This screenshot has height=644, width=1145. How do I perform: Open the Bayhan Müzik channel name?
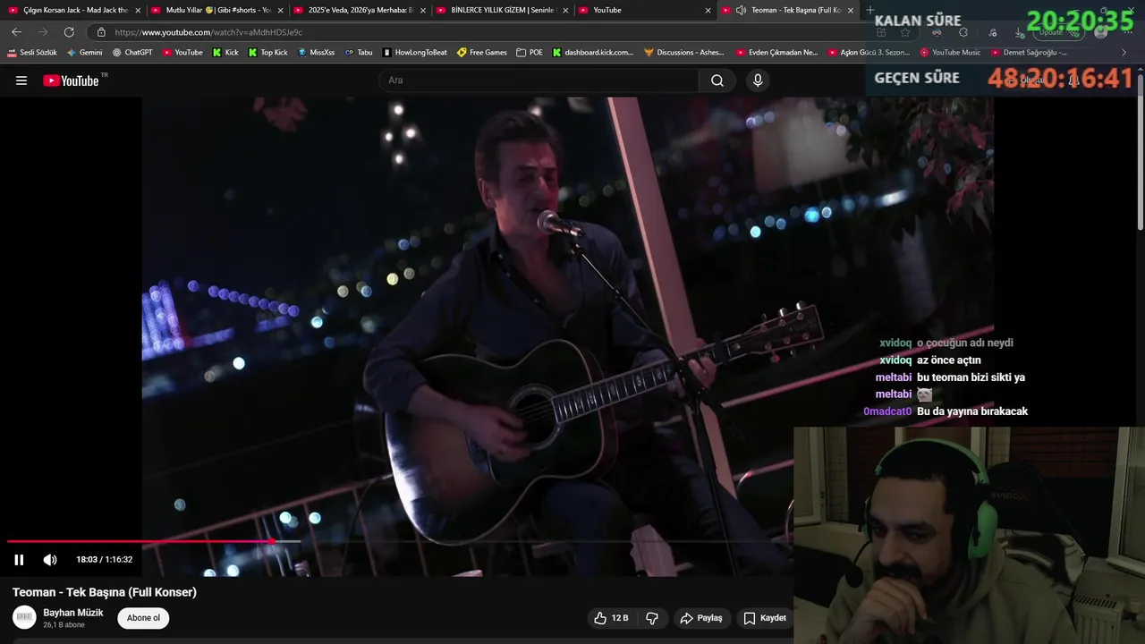click(x=73, y=613)
